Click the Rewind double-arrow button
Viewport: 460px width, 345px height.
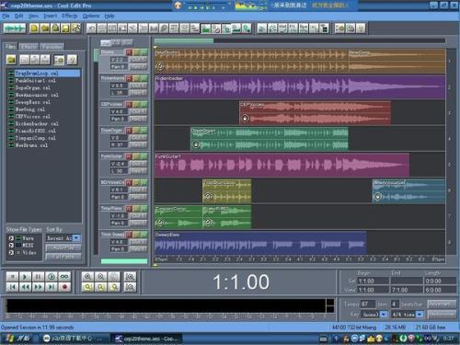click(x=25, y=287)
